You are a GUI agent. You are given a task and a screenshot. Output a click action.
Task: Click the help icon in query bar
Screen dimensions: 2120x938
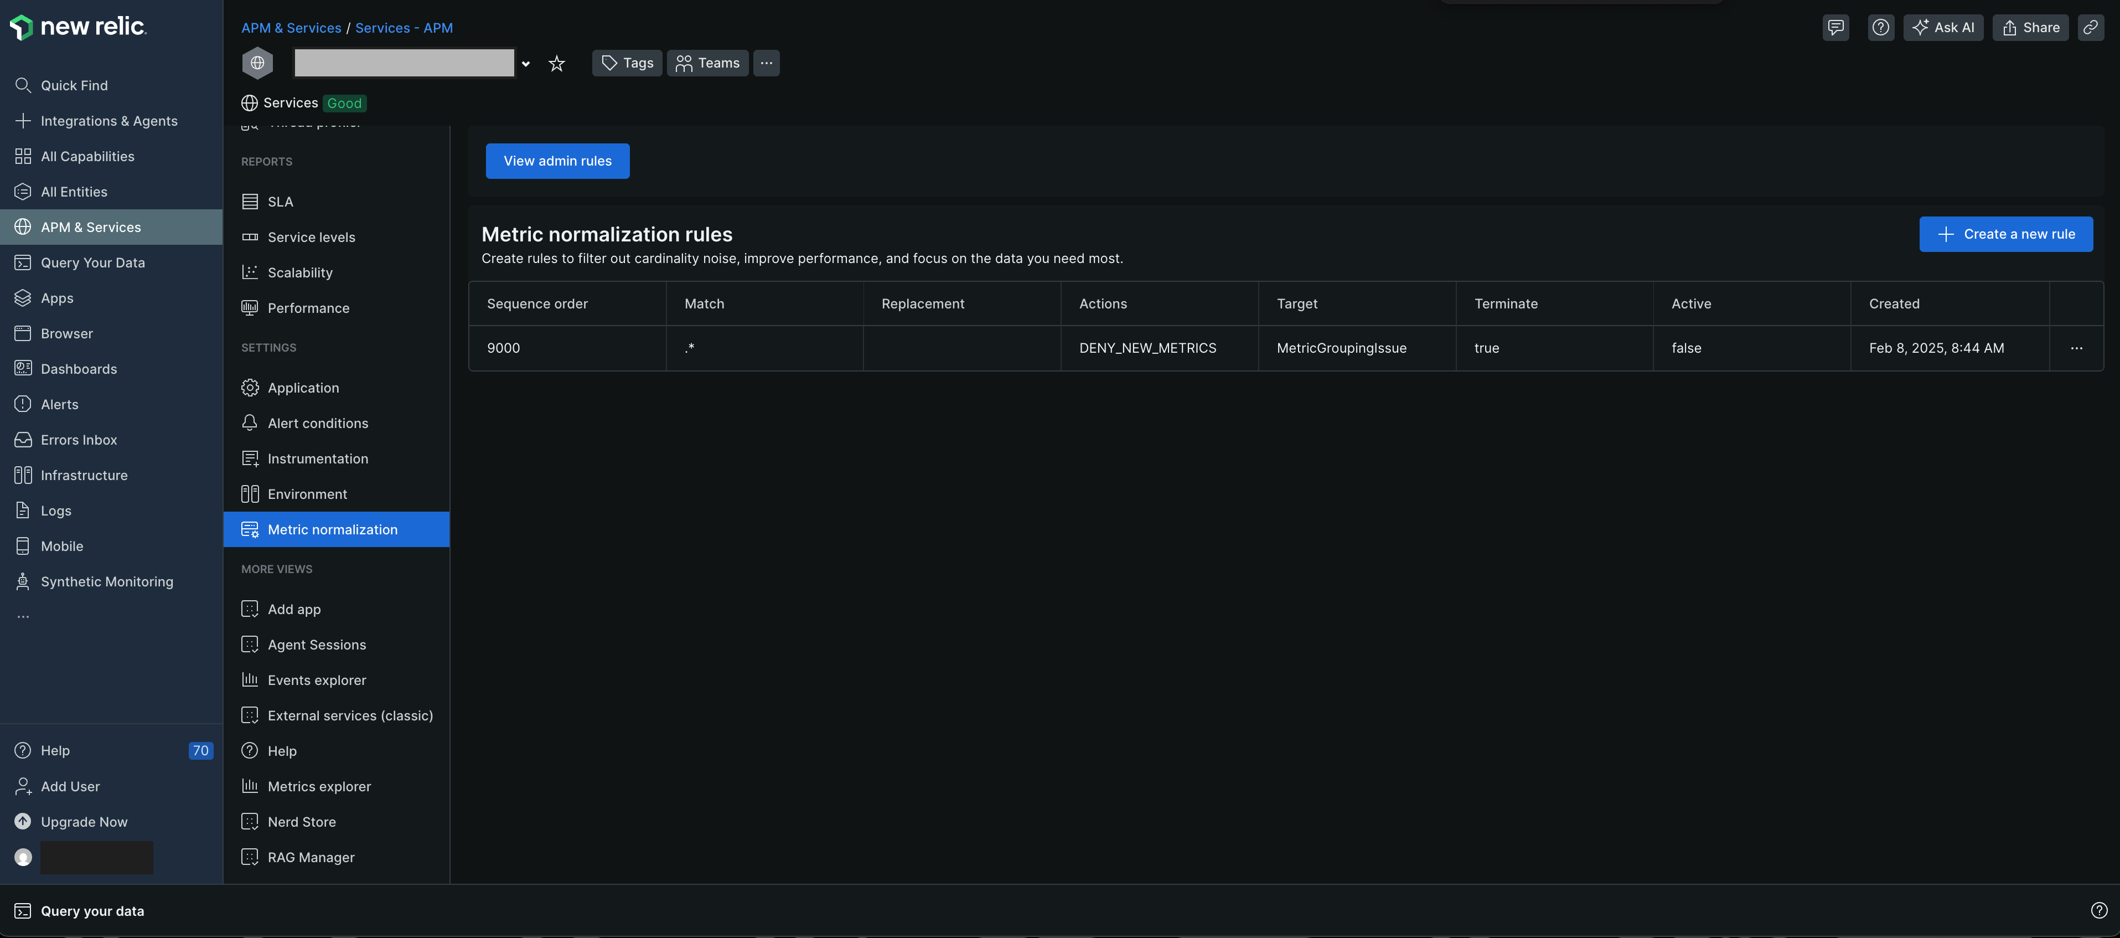pos(2098,910)
